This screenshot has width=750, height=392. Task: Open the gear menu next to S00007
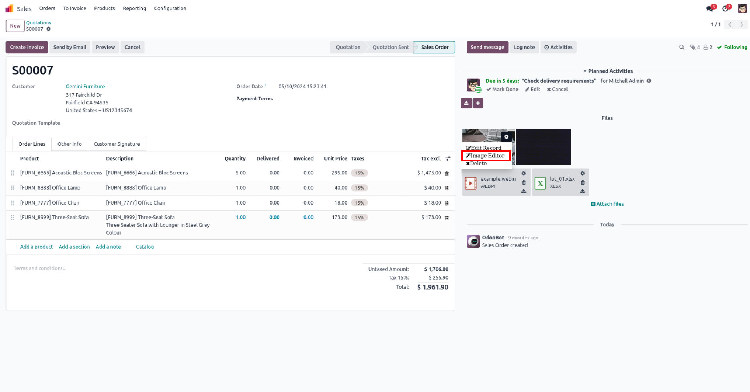[48, 29]
